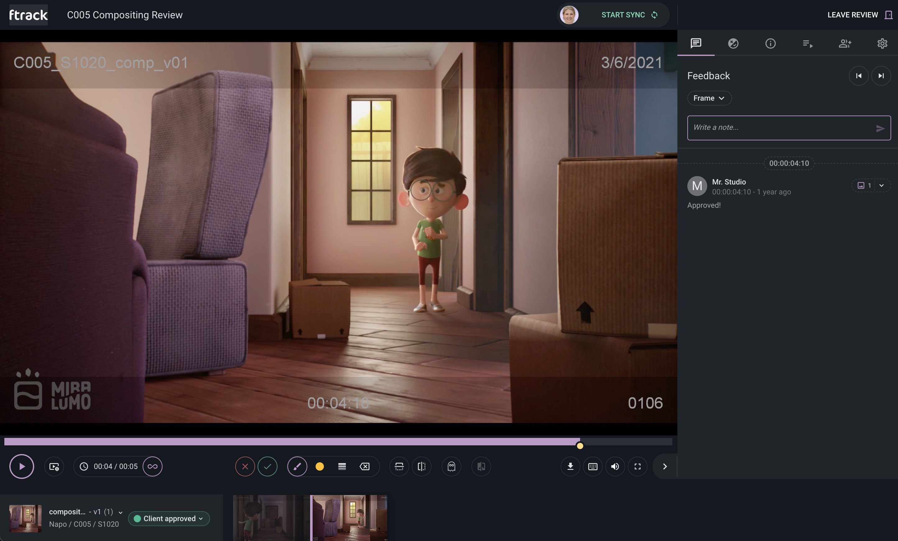Show keyboard shortcuts icon
898x541 pixels.
(x=593, y=466)
